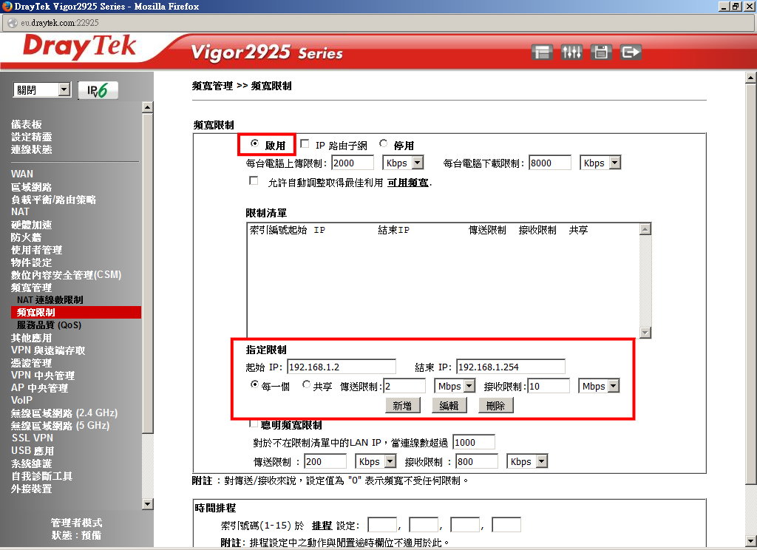
Task: Check the IP 路由子網 checkbox
Action: click(x=305, y=144)
